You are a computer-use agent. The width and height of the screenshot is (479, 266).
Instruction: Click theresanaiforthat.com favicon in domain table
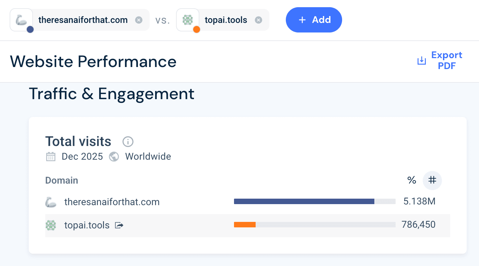[x=51, y=202]
